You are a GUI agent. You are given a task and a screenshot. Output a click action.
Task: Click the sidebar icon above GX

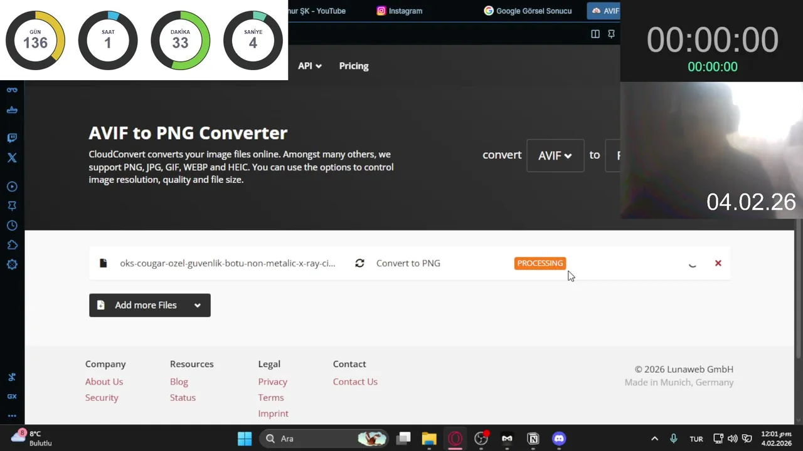[12, 377]
